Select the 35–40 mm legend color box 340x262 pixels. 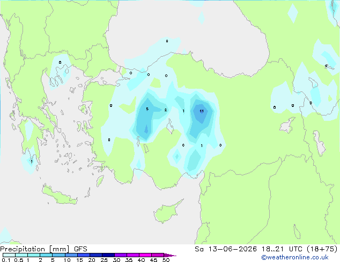(x=133, y=255)
